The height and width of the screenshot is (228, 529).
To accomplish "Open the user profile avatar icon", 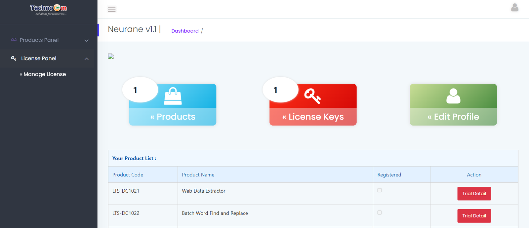I will pyautogui.click(x=514, y=8).
